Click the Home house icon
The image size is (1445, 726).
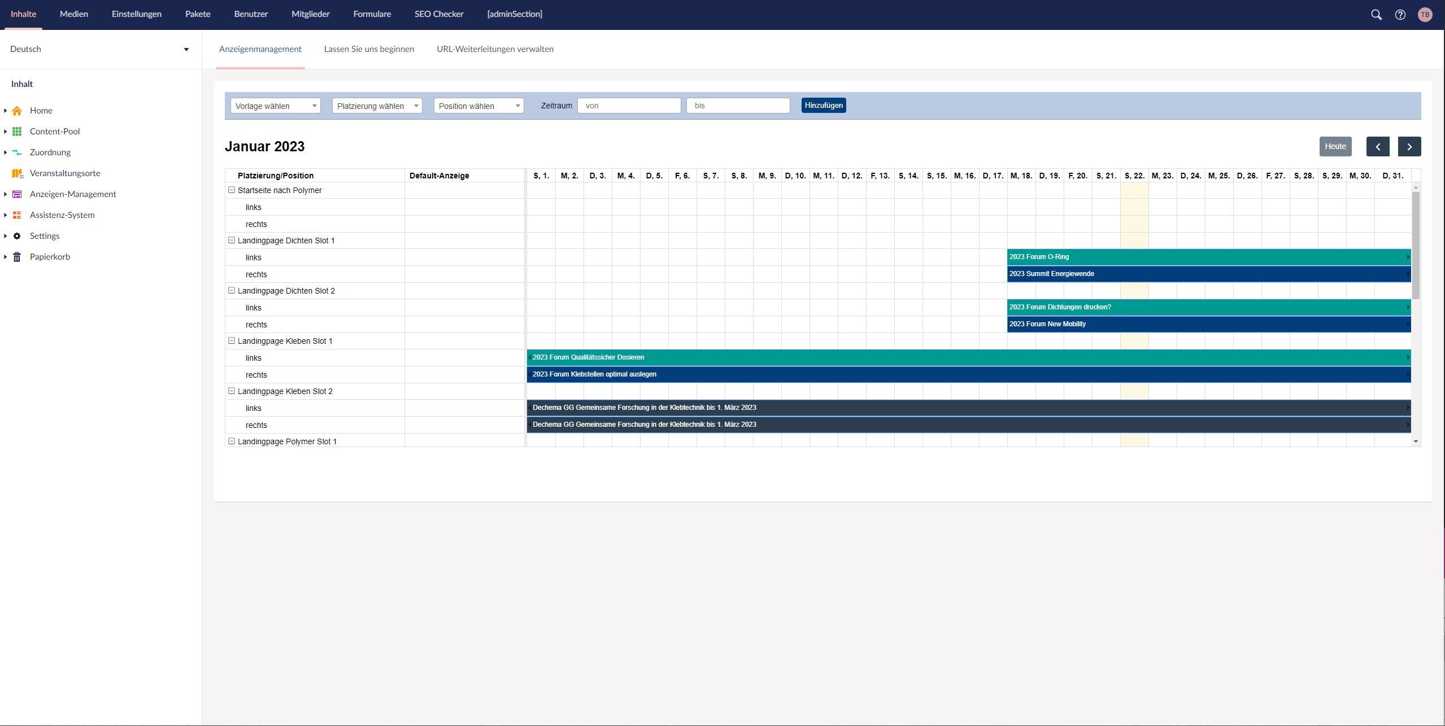pos(17,111)
